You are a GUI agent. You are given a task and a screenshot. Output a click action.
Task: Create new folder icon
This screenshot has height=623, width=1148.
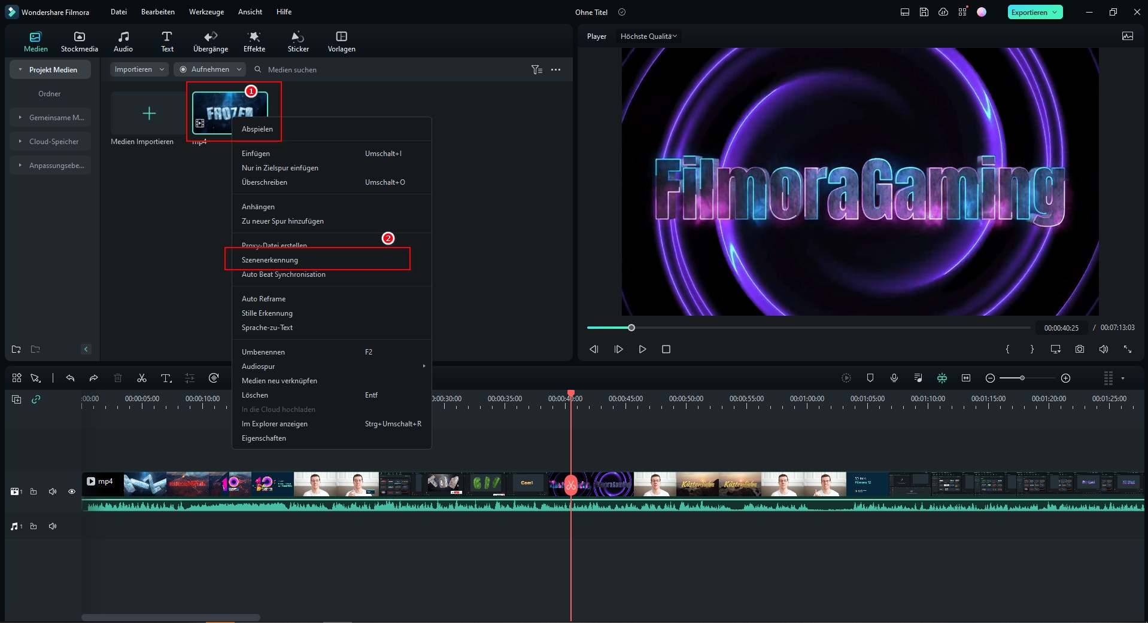click(16, 349)
